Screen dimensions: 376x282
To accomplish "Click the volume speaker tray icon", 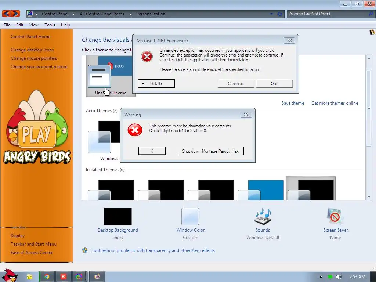I will coord(339,277).
